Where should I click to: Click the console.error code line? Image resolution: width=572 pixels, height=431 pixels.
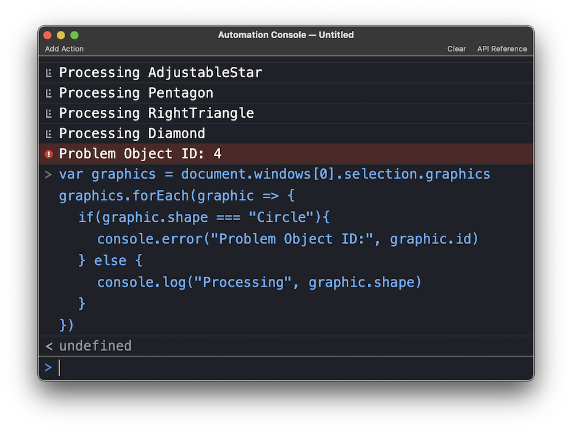tap(287, 239)
